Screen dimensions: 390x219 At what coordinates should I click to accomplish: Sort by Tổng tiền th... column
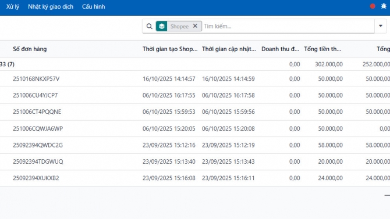322,49
